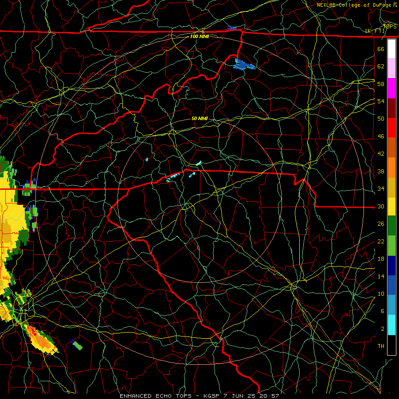Click the small isolated green echo near the orange storm
The width and height of the screenshot is (399, 399).
pyautogui.click(x=77, y=344)
